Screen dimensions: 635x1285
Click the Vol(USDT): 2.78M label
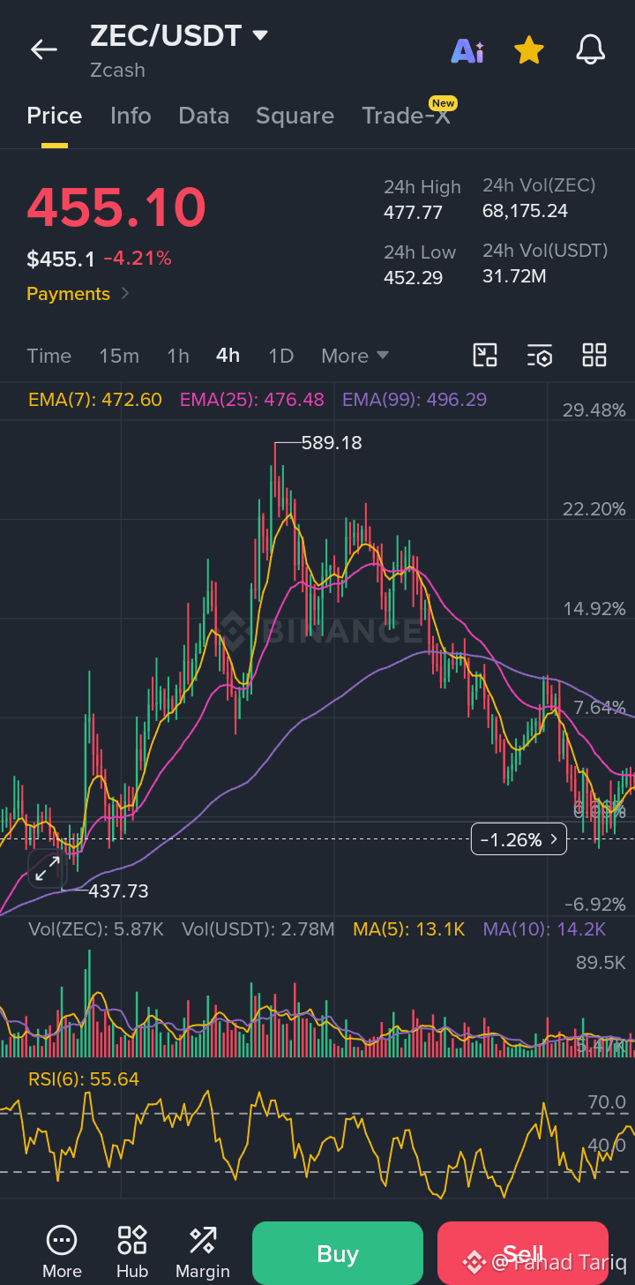tap(258, 929)
